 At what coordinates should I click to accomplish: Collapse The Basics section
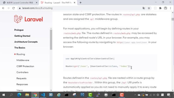coord(20,48)
